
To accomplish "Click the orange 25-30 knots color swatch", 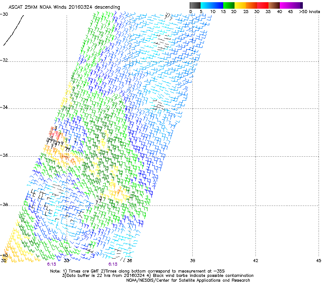I will tap(252, 5).
